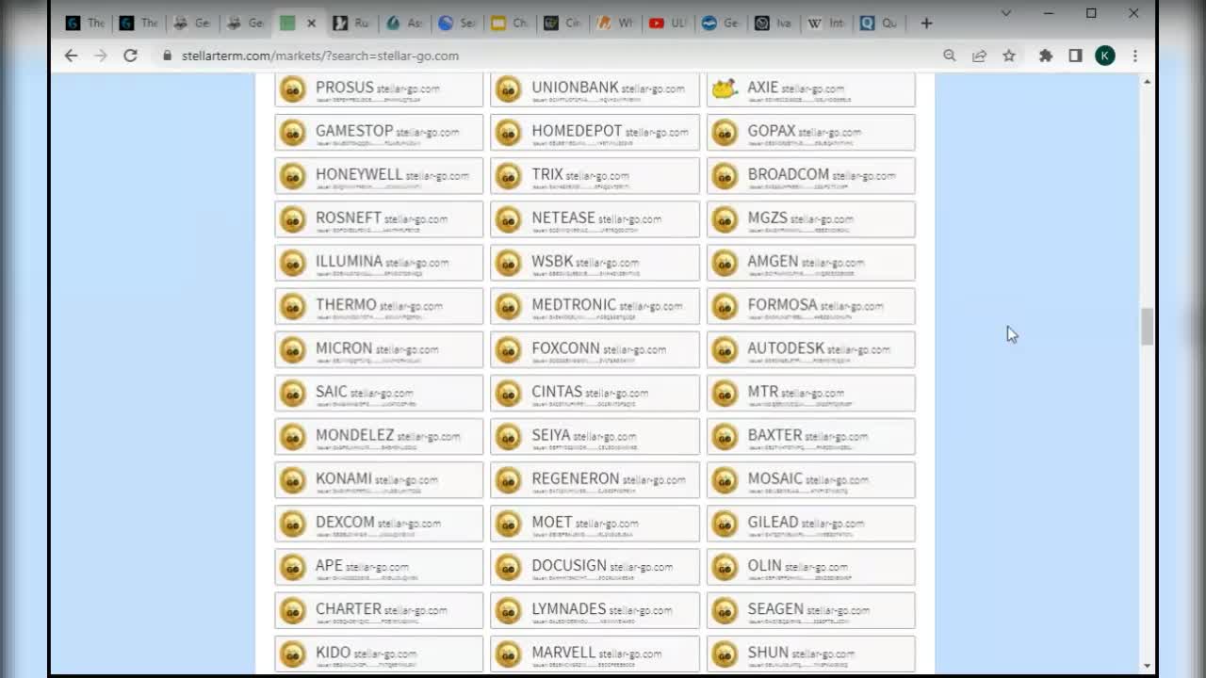
Task: Switch to the first browser tab
Action: (85, 23)
